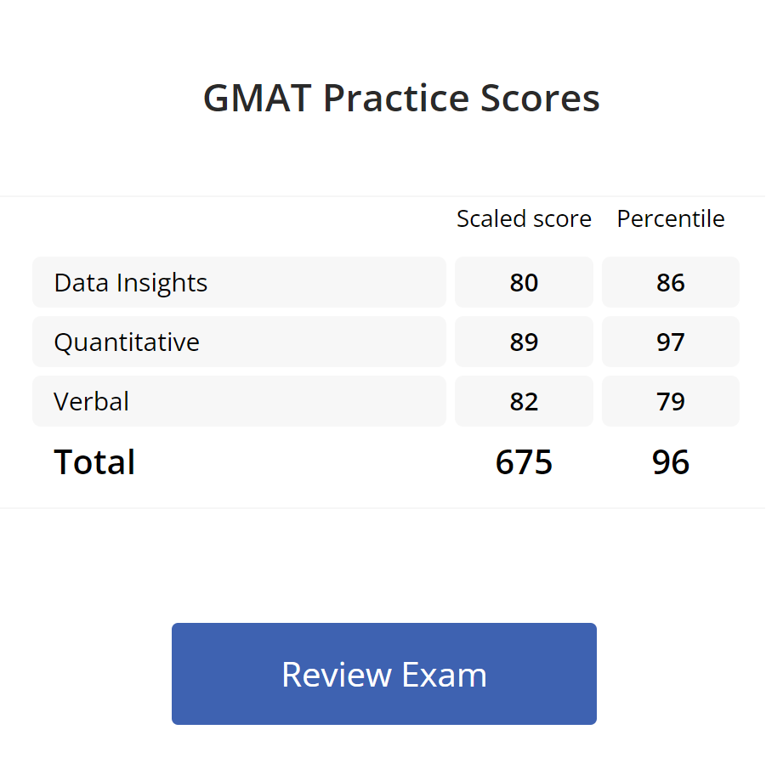Click the word Practice in the heading

click(x=395, y=99)
